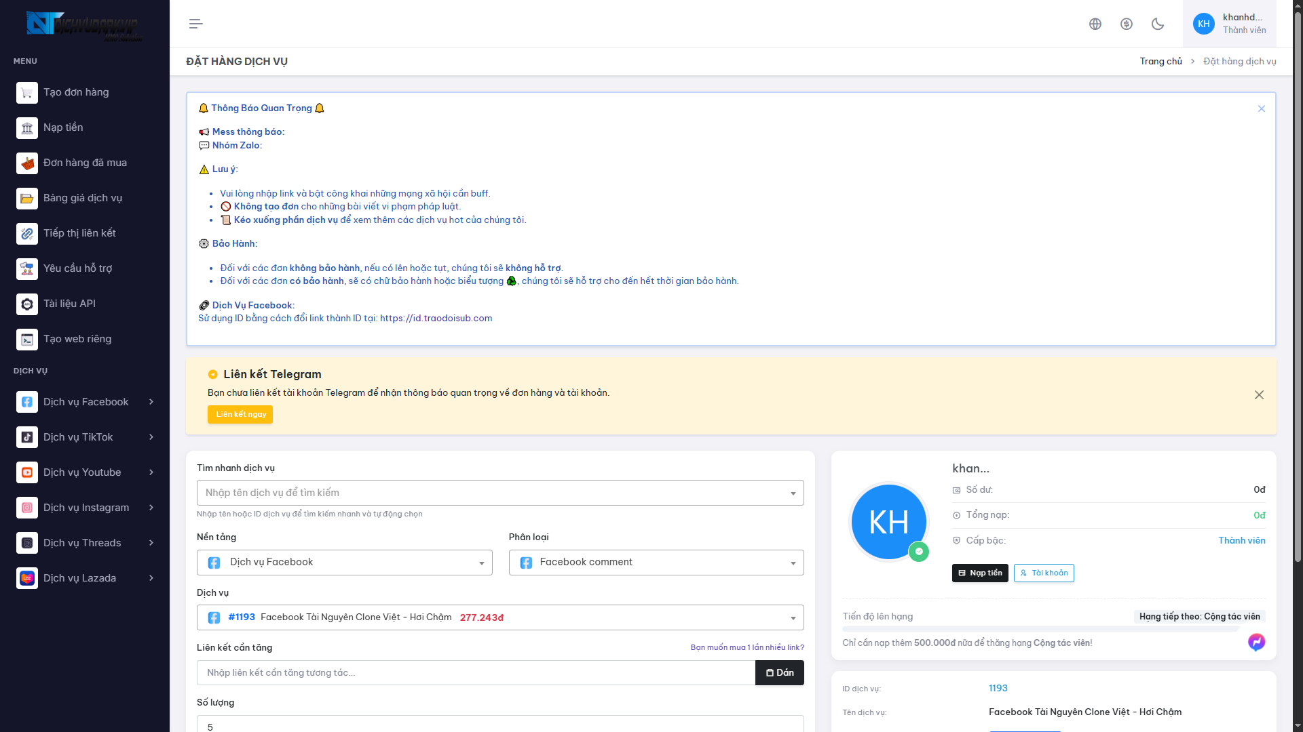Open the currency dollar icon

[x=1127, y=24]
